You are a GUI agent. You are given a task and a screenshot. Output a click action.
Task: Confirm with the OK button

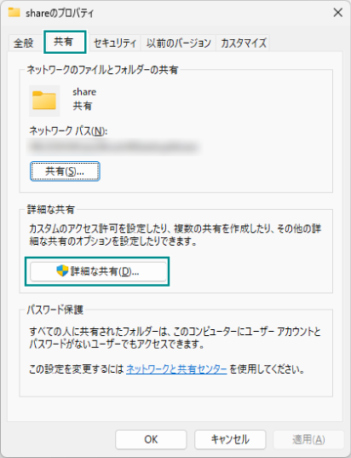click(151, 439)
